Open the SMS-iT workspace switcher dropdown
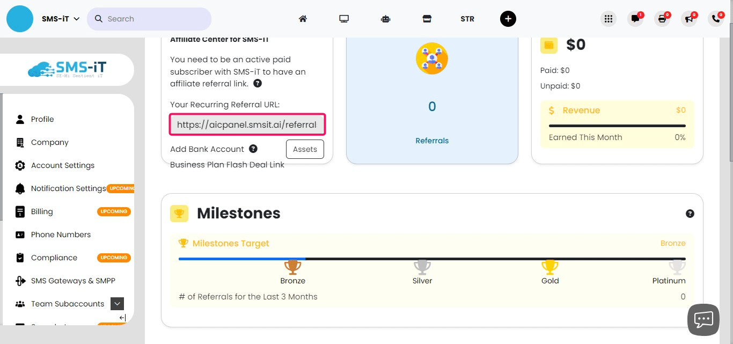This screenshot has width=733, height=344. pos(60,18)
